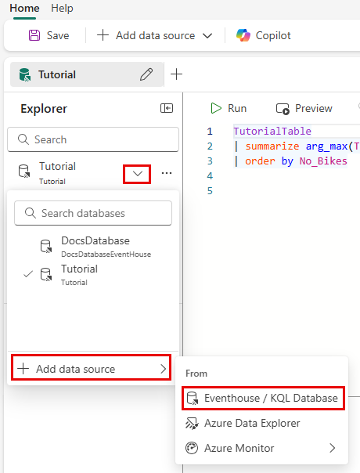Open Copilot from the toolbar

click(x=263, y=35)
